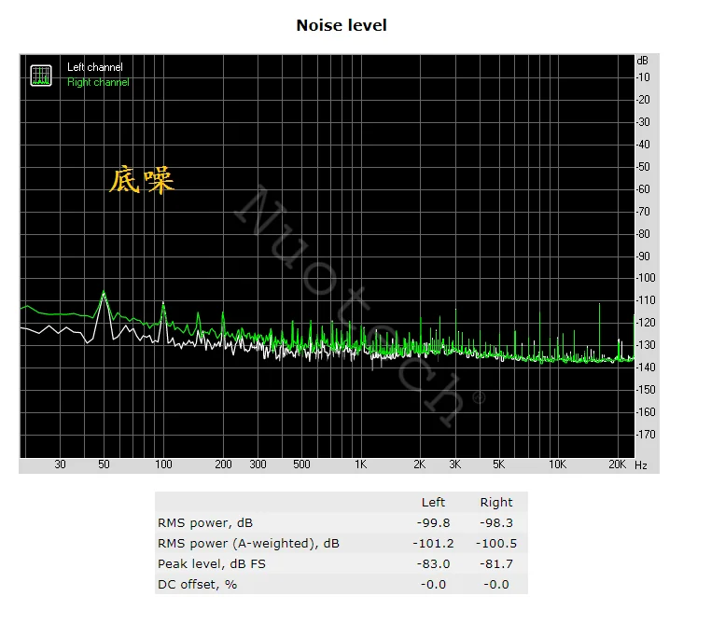The image size is (725, 624).
Task: Click the 10K frequency axis label
Action: pos(558,465)
